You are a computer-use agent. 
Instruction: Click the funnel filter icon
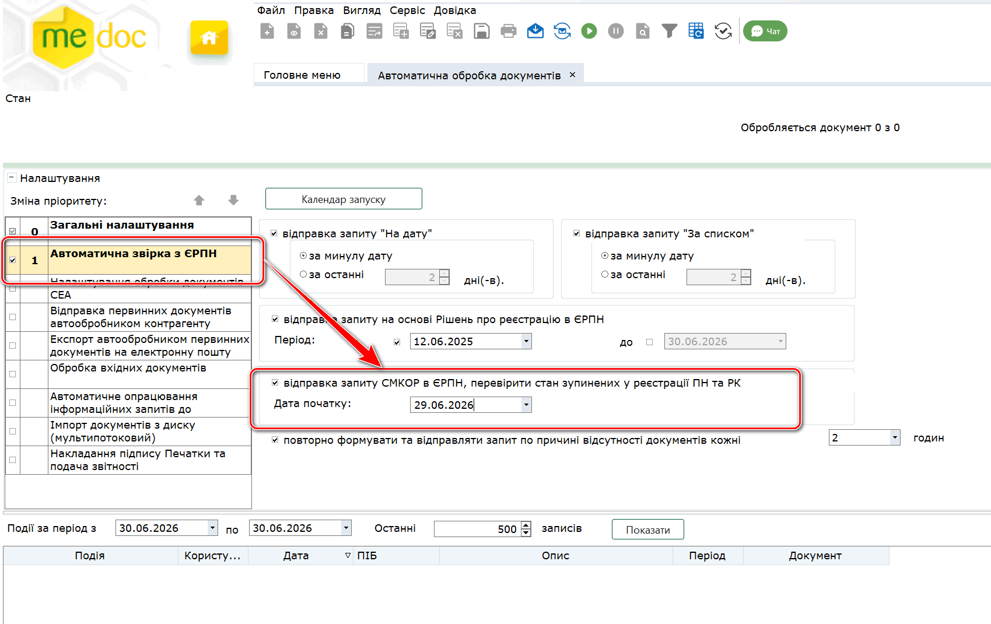(670, 31)
